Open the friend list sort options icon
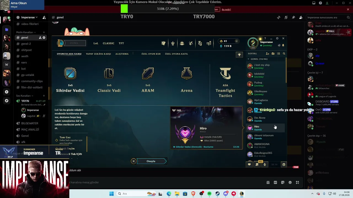 [279, 54]
